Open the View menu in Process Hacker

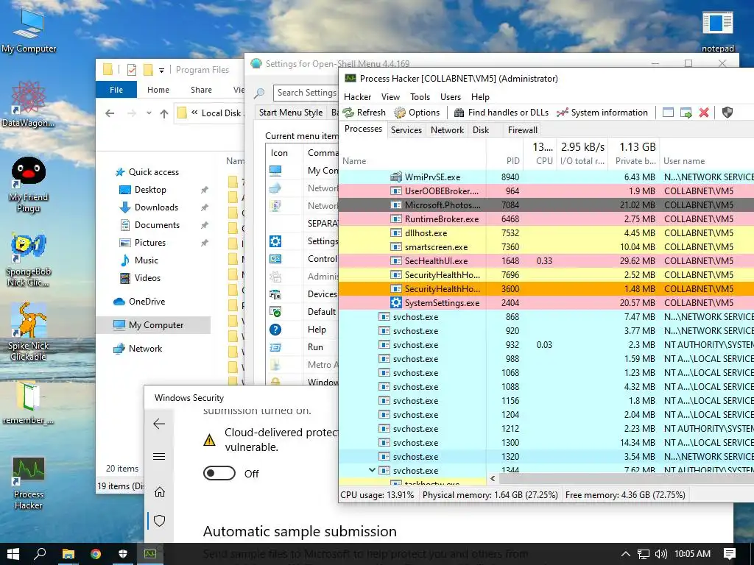coord(390,97)
